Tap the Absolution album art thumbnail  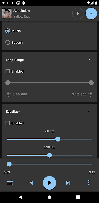point(7,13)
